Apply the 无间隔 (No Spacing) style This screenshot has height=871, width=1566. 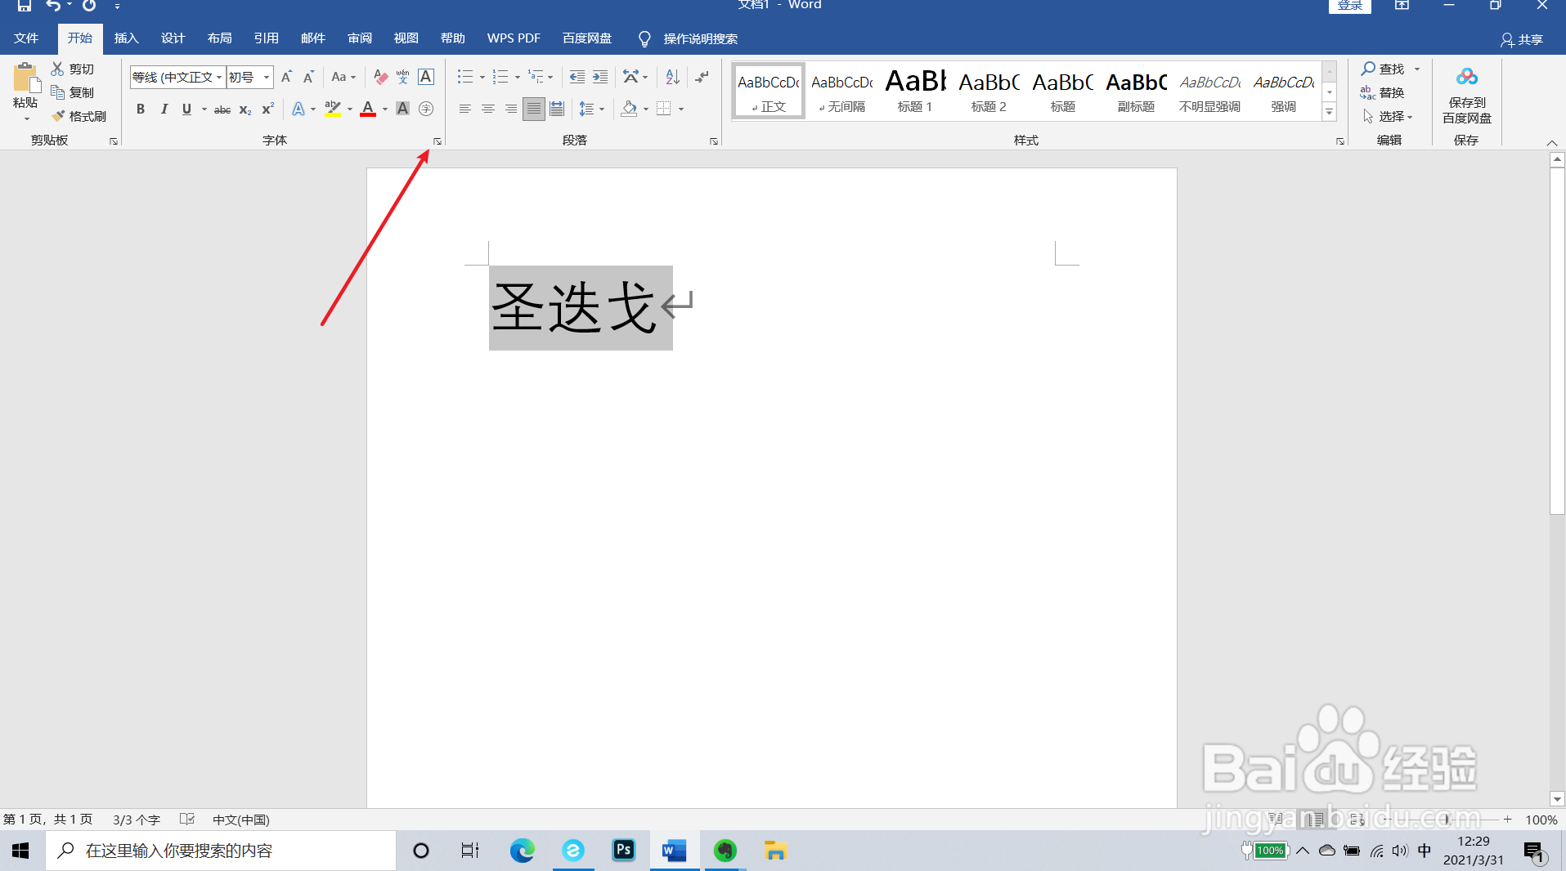[842, 91]
